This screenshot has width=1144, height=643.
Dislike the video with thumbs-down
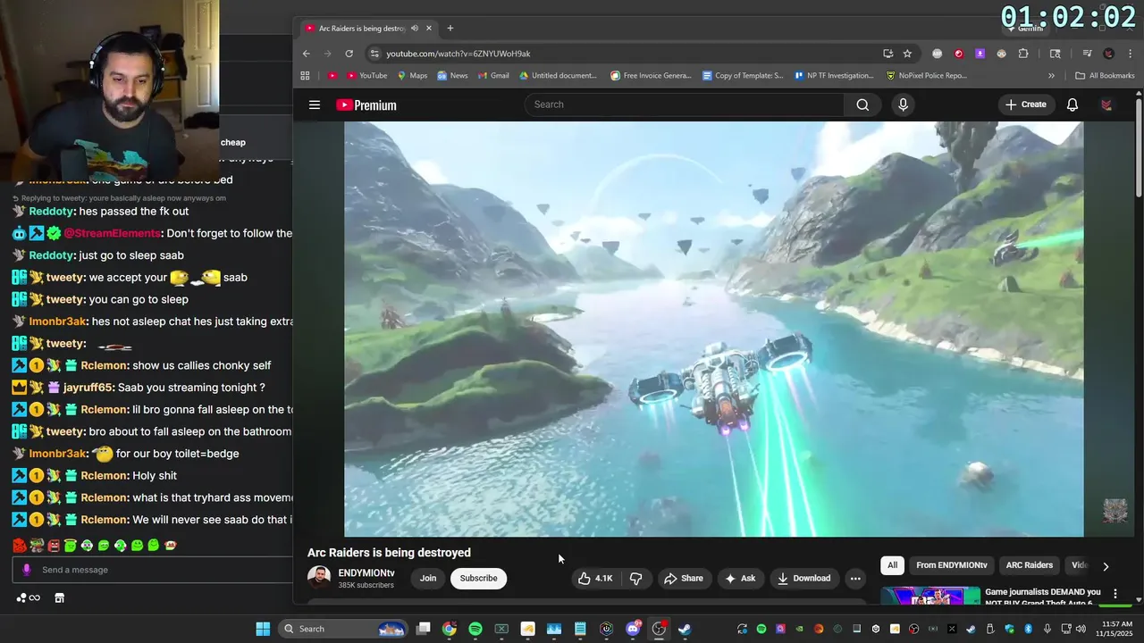[x=636, y=579]
